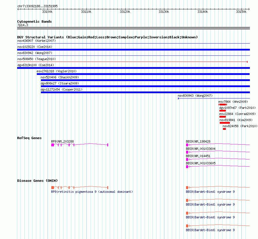Image resolution: width=258 pixels, height=239 pixels.
Task: Open variant nsv824058 (Park2010)
Action: (240, 126)
